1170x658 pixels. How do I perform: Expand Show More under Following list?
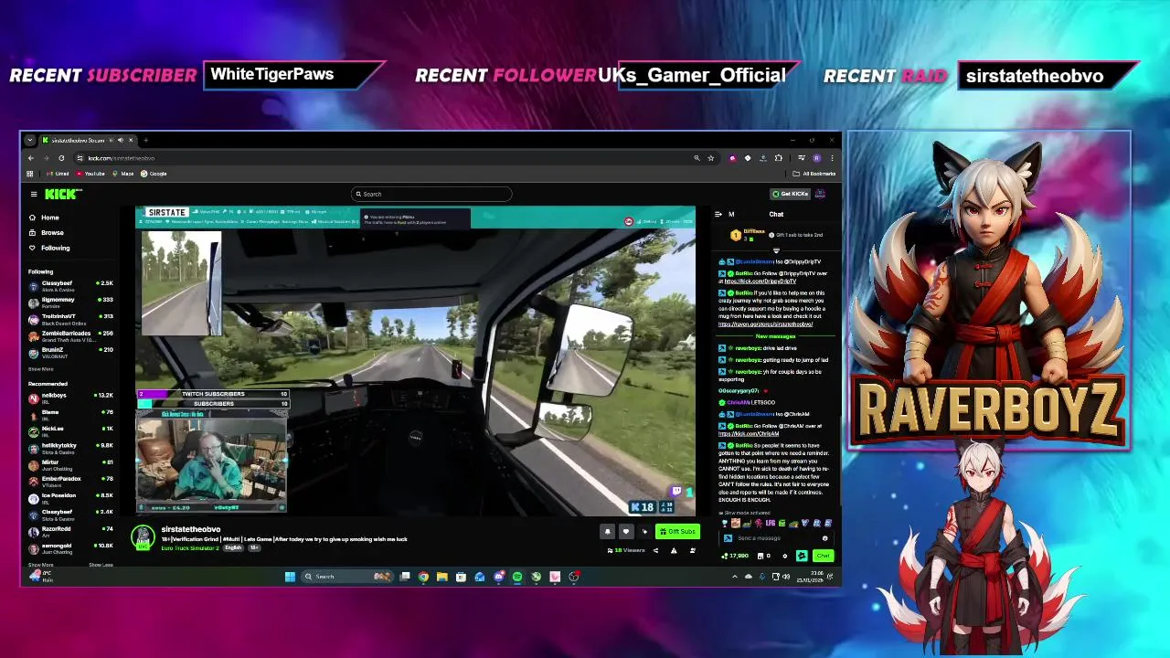(40, 369)
